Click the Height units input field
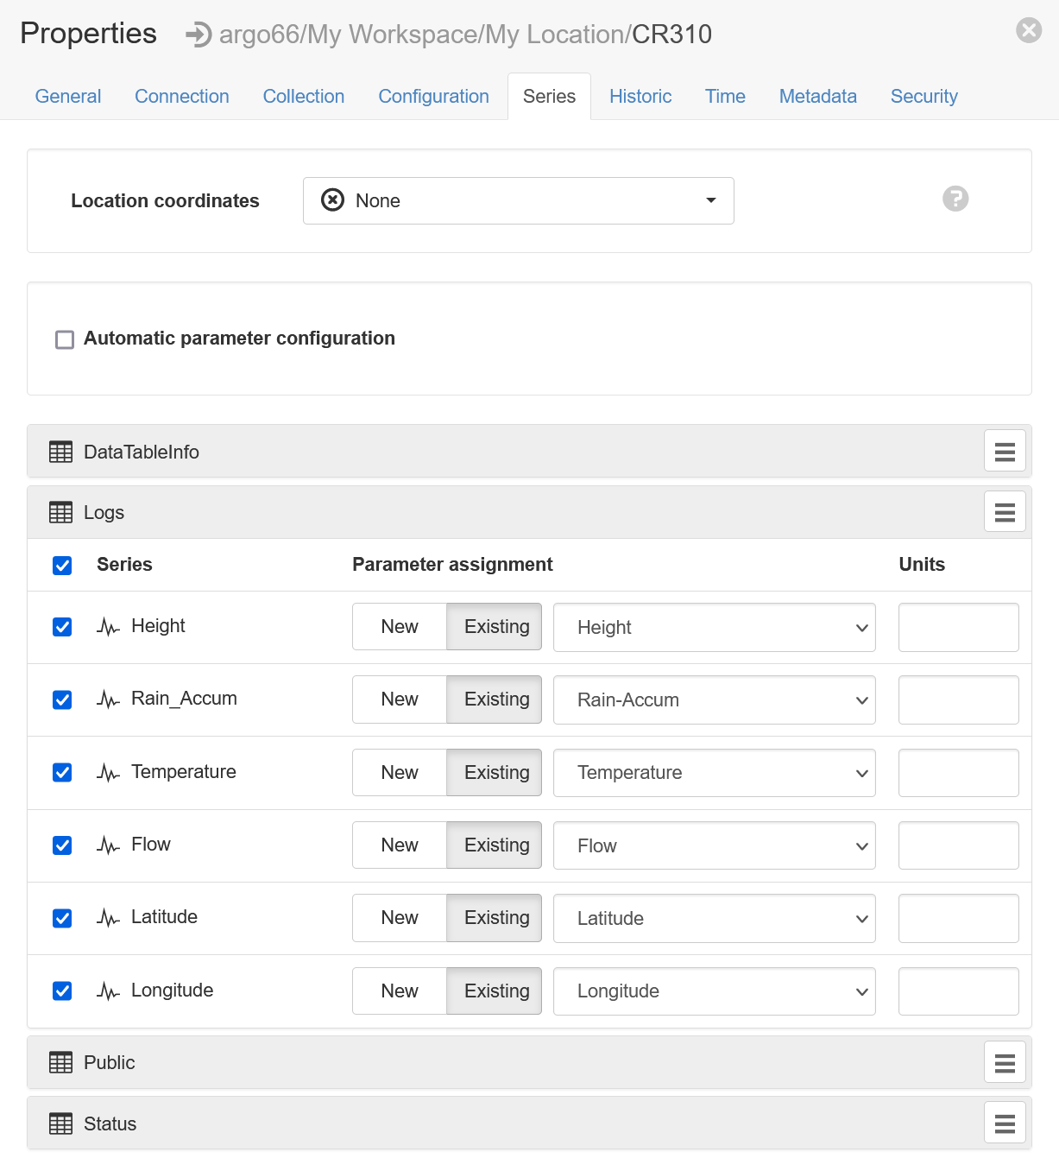Screen dimensions: 1059x1171 pos(959,627)
